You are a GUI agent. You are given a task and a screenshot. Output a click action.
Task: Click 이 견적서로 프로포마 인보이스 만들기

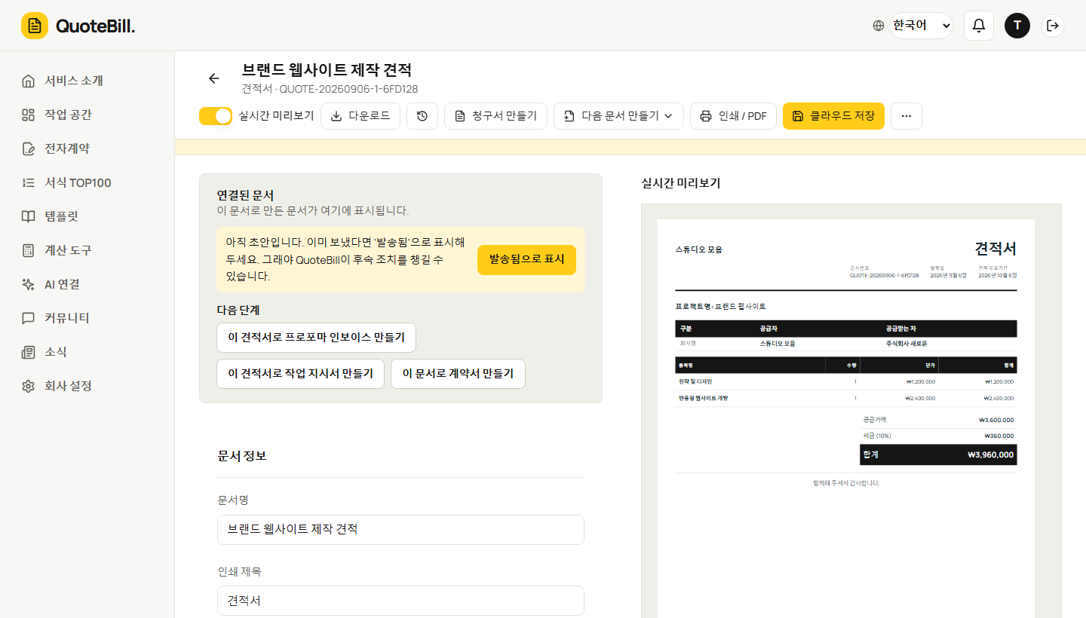316,338
